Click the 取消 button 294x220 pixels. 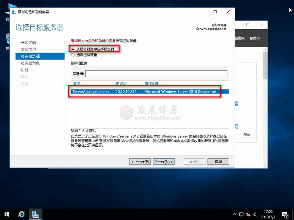(x=218, y=161)
